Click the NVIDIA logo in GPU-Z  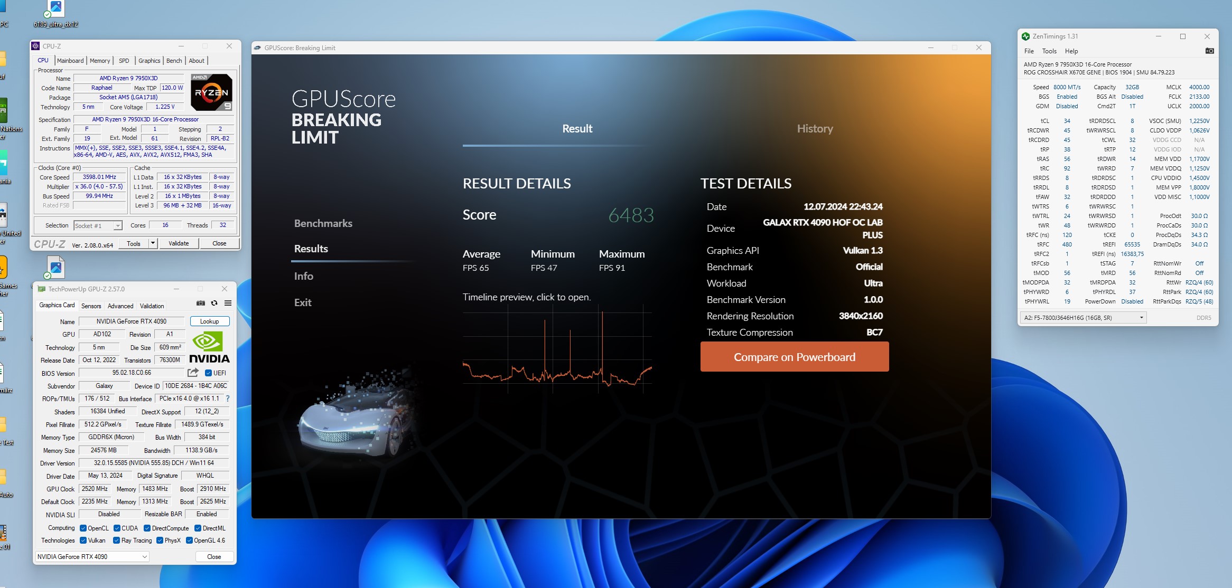209,347
